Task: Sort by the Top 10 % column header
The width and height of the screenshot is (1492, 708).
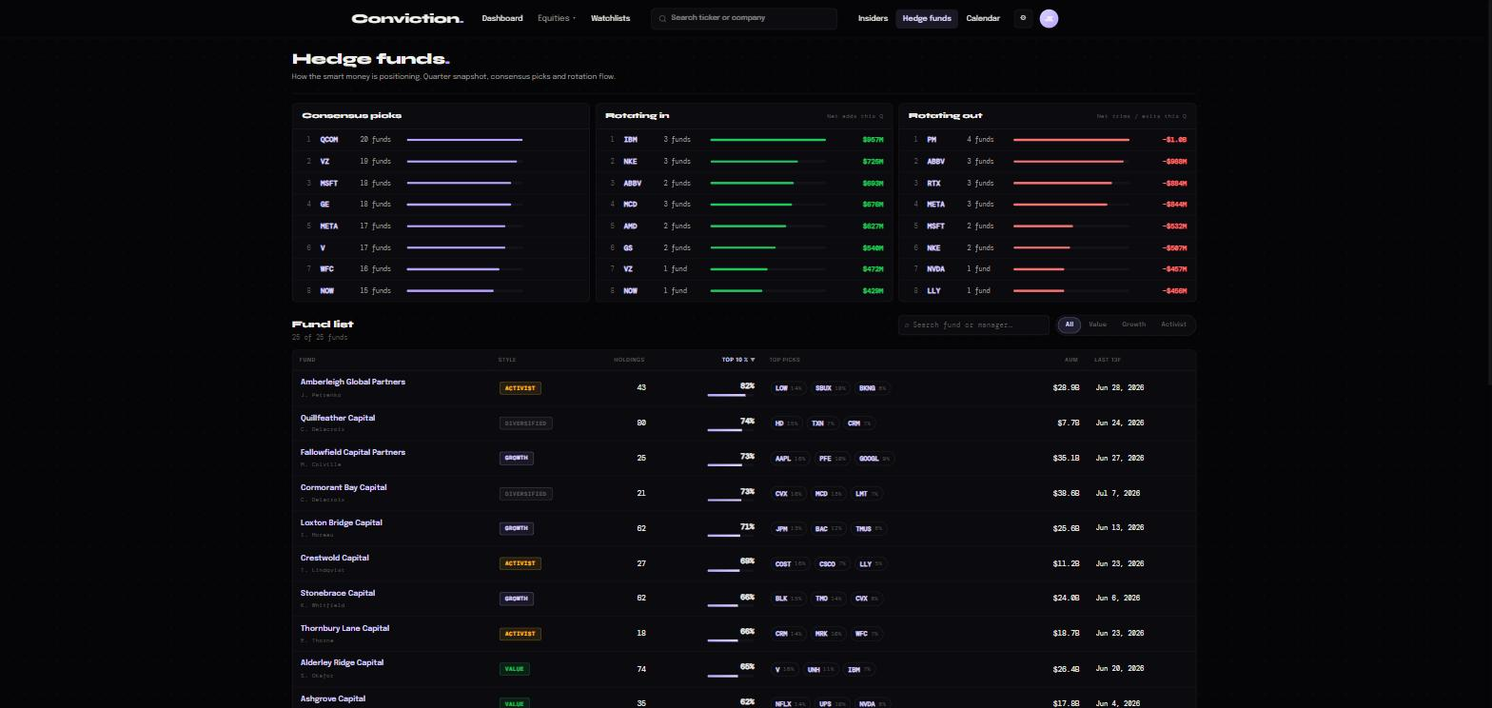Action: click(738, 360)
